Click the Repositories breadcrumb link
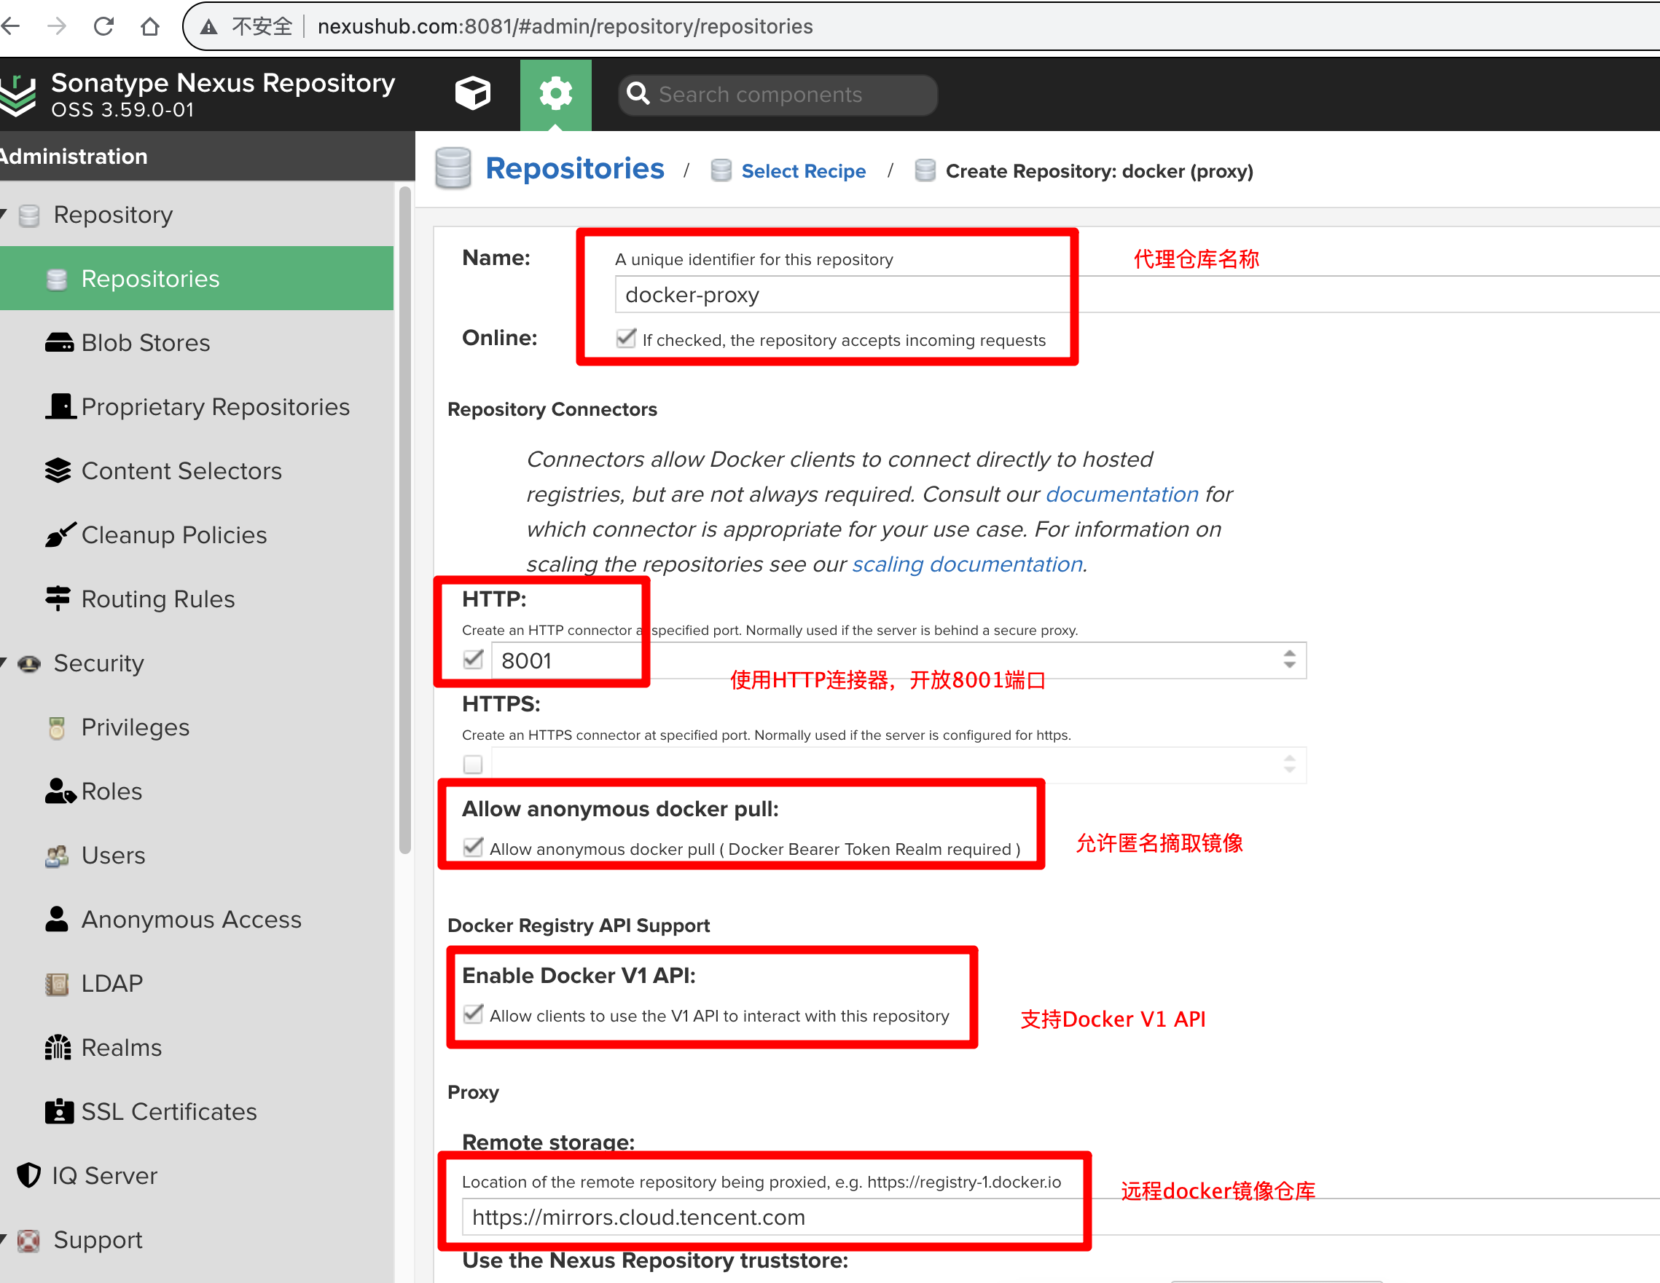Image resolution: width=1660 pixels, height=1283 pixels. click(x=575, y=168)
